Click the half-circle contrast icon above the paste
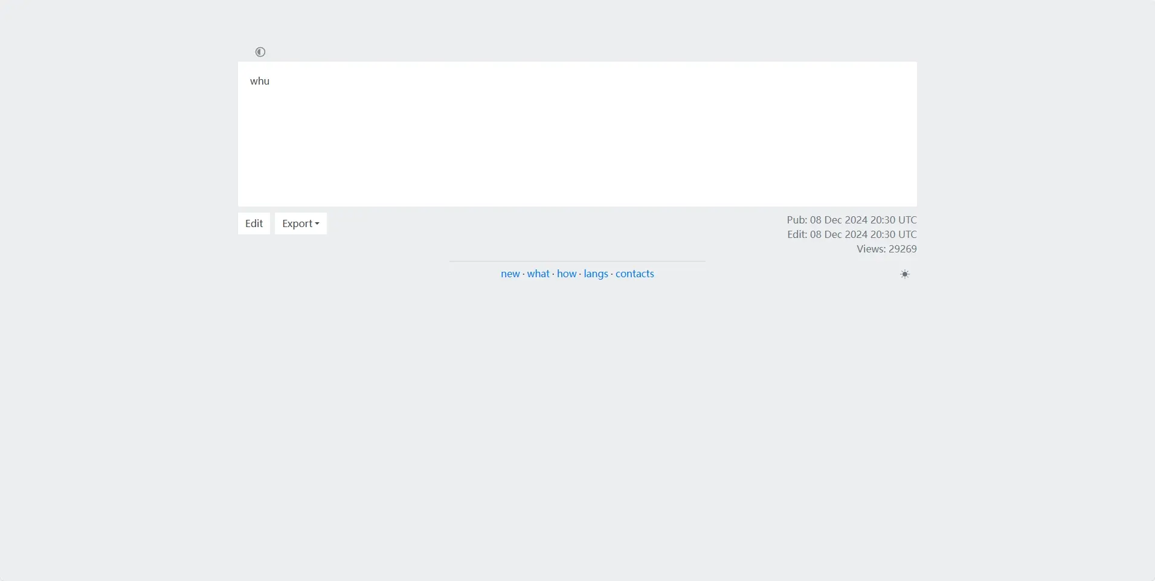The height and width of the screenshot is (581, 1155). [x=260, y=52]
